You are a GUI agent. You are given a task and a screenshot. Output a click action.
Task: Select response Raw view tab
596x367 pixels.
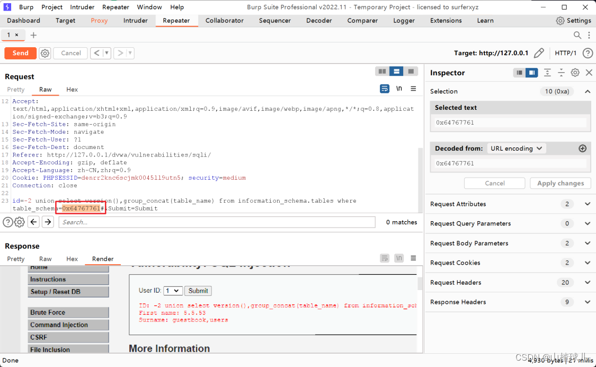45,259
